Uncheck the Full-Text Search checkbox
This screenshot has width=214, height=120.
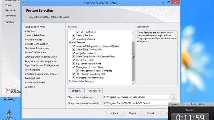pyautogui.click(x=77, y=32)
